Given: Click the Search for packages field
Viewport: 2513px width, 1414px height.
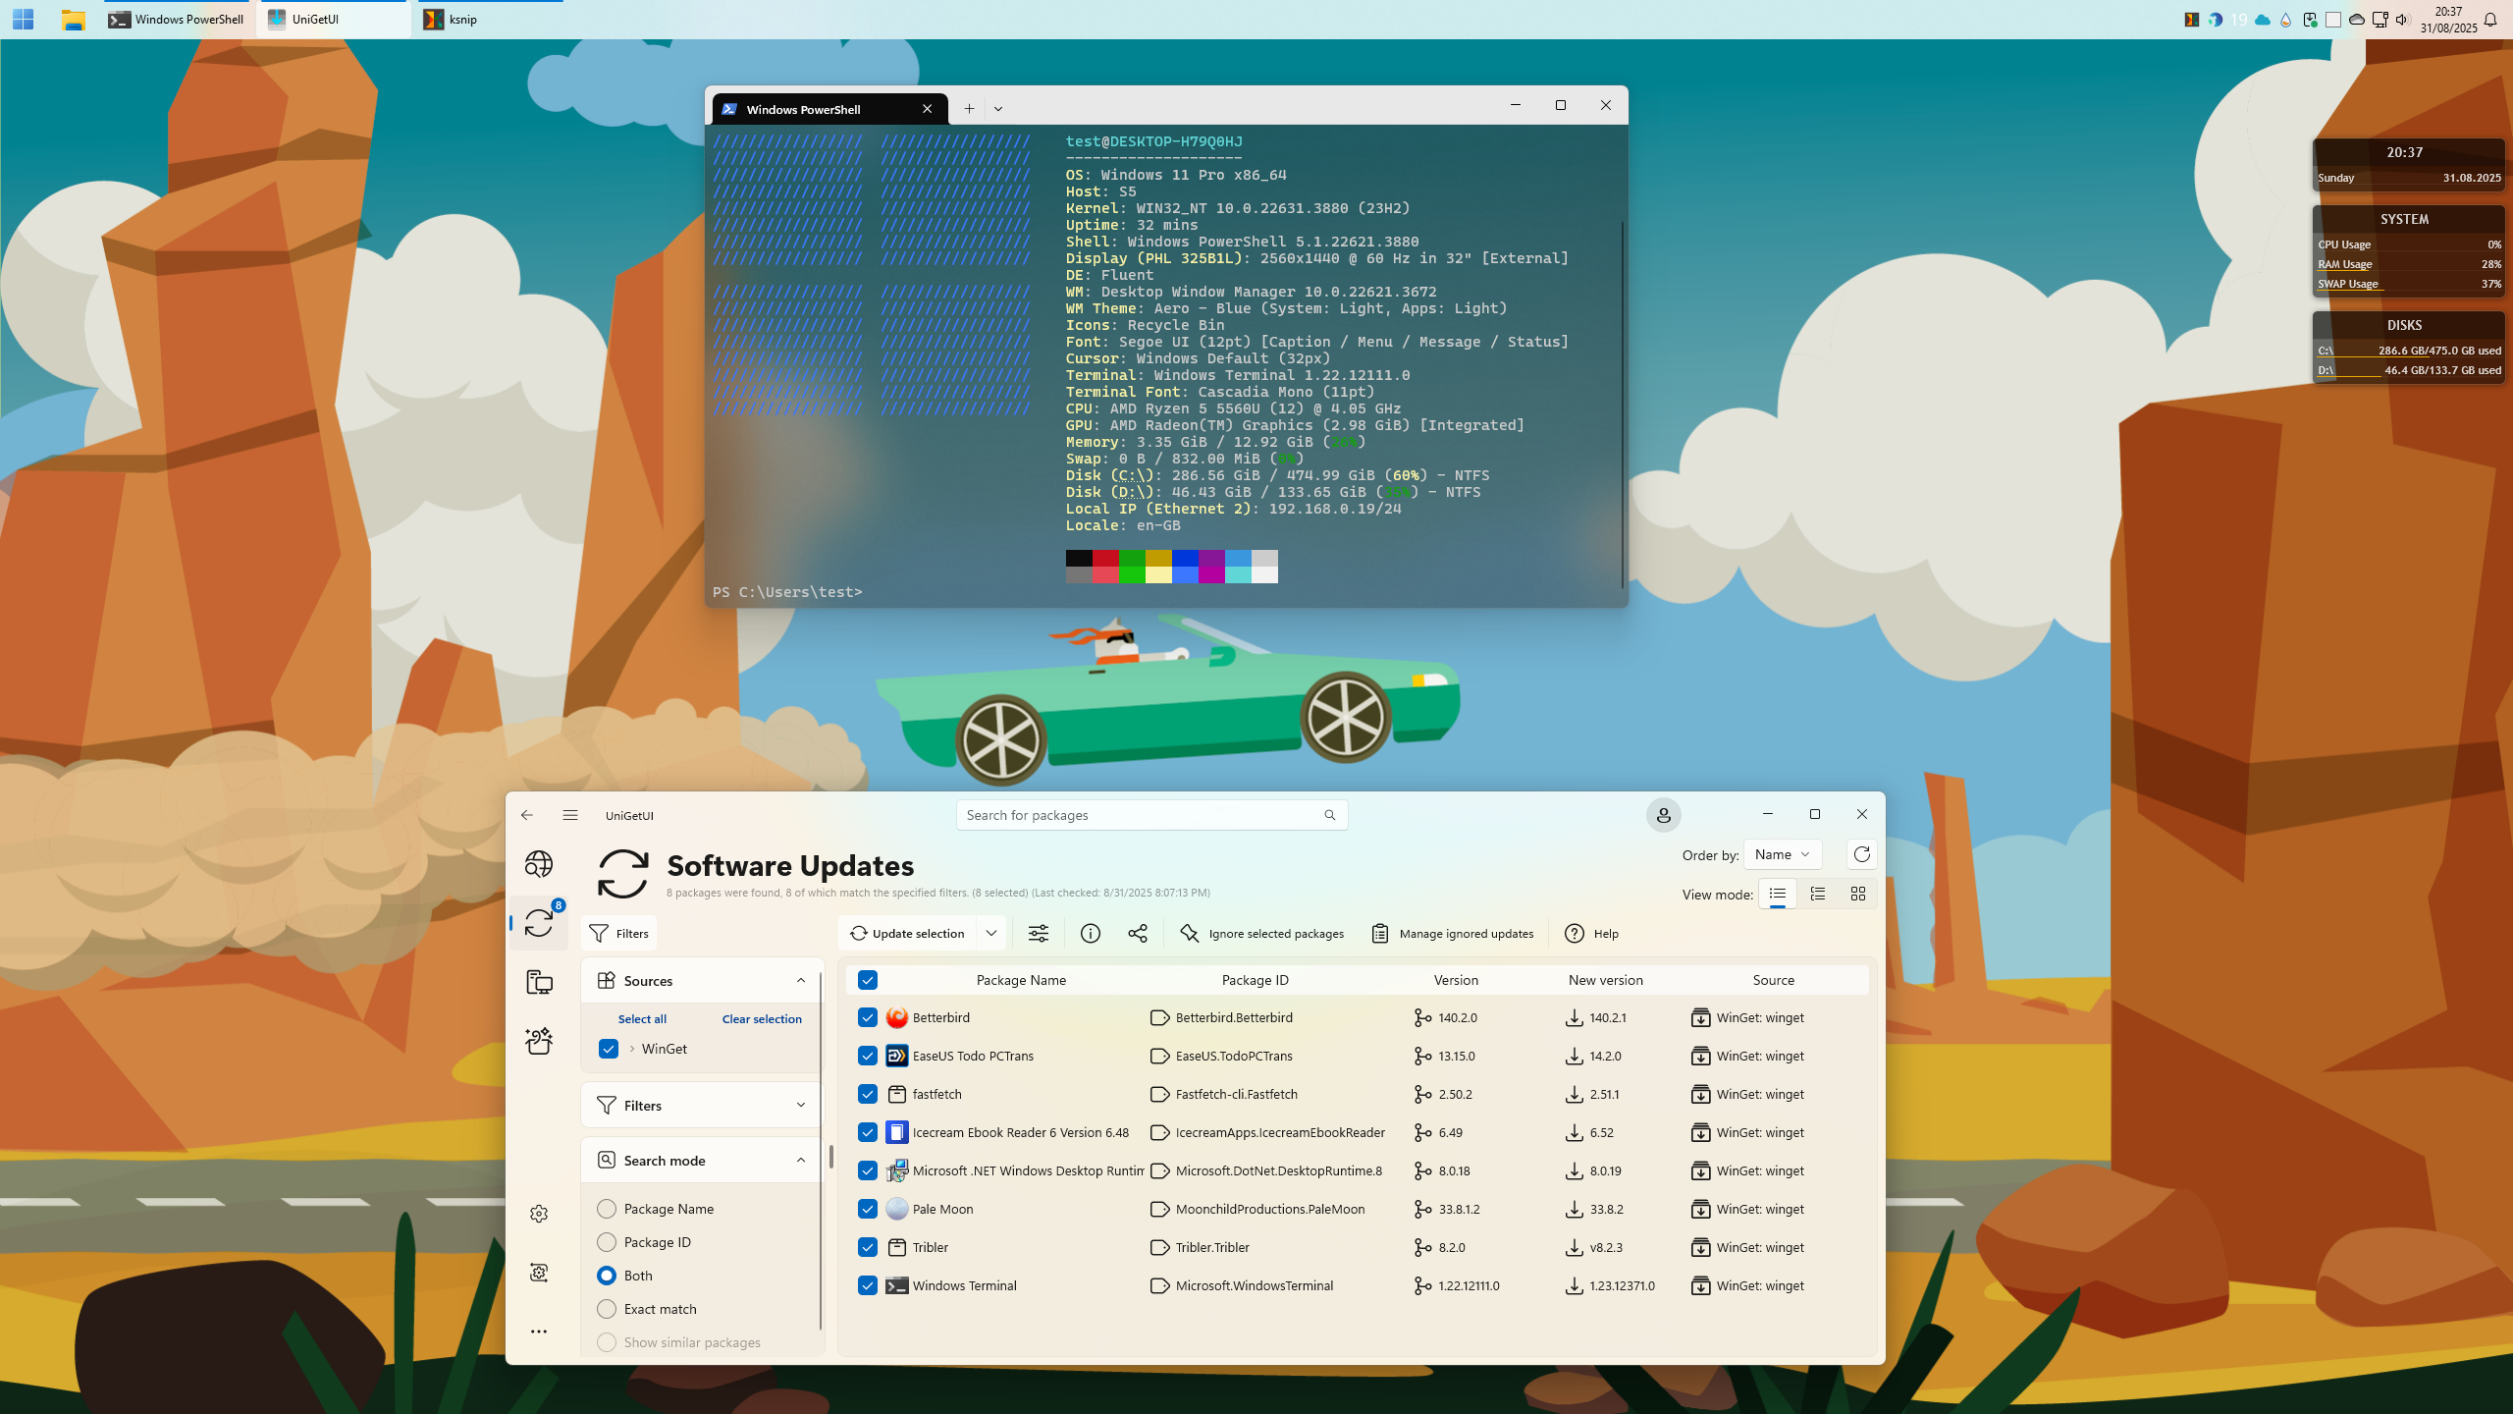Looking at the screenshot, I should [1151, 815].
